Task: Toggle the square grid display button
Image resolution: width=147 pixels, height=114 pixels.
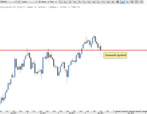Action: coord(118,2)
